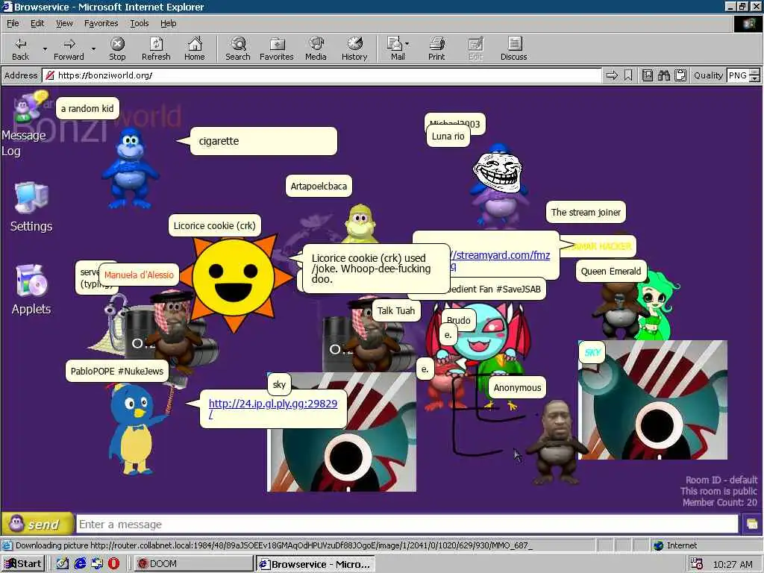
Task: Click the eye image under sky nametag
Action: [x=342, y=433]
